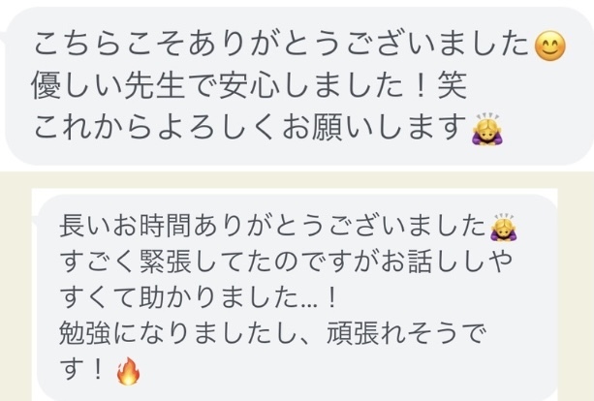
Task: Click the bowing woman emoji after 長いお時間 line
Action: tap(504, 228)
